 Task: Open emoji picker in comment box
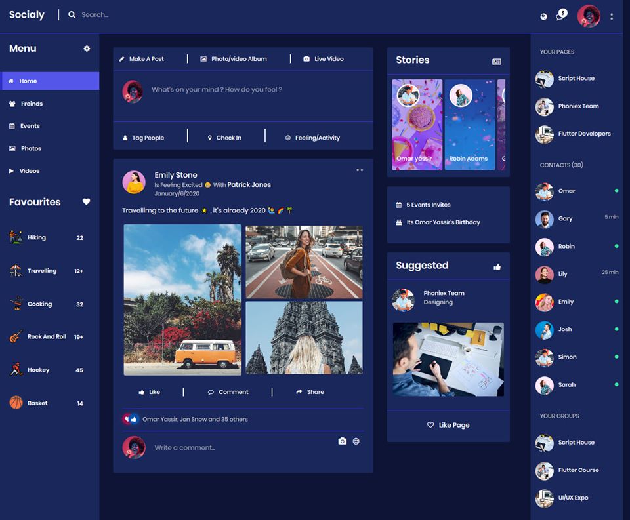coord(356,441)
